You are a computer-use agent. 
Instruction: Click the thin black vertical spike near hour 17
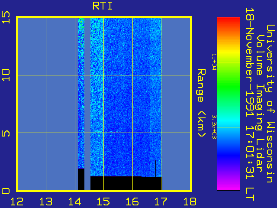tap(155, 169)
